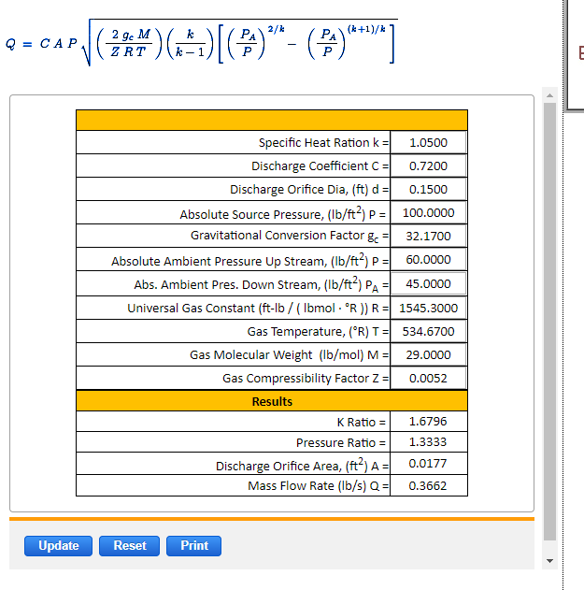
Task: Edit the Gas Compressibility Factor Z value
Action: coord(428,378)
